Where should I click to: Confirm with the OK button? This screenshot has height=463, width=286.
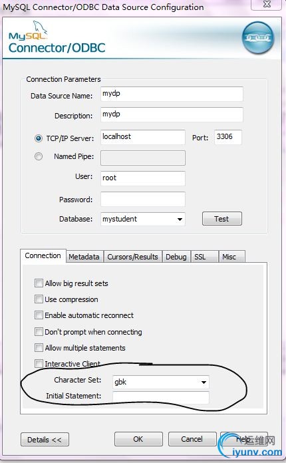click(x=138, y=439)
